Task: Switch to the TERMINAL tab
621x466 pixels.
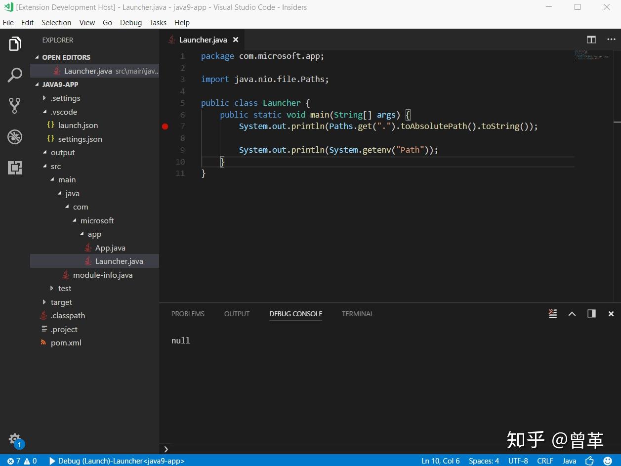Action: tap(358, 313)
